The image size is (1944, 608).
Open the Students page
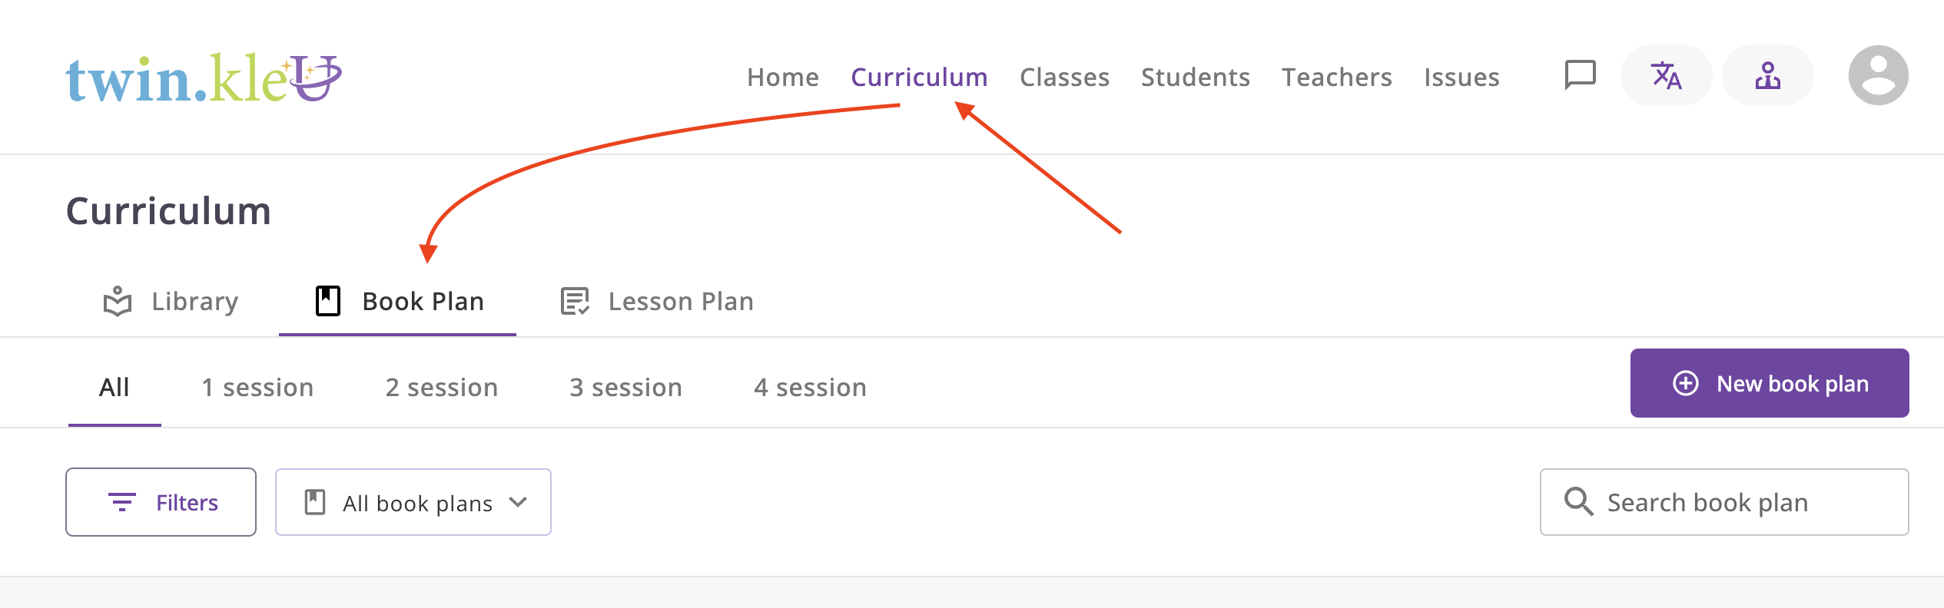pos(1195,77)
